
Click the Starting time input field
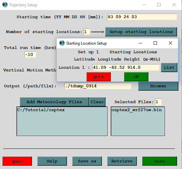(x=142, y=17)
